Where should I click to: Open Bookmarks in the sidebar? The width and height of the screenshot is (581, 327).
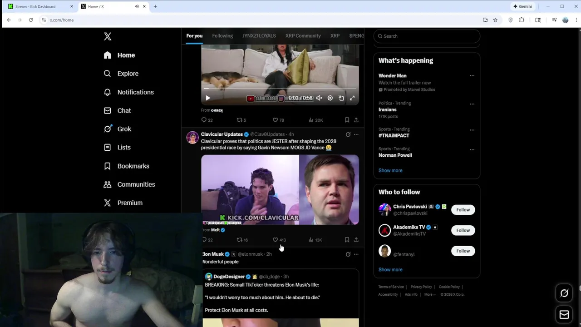(x=126, y=166)
